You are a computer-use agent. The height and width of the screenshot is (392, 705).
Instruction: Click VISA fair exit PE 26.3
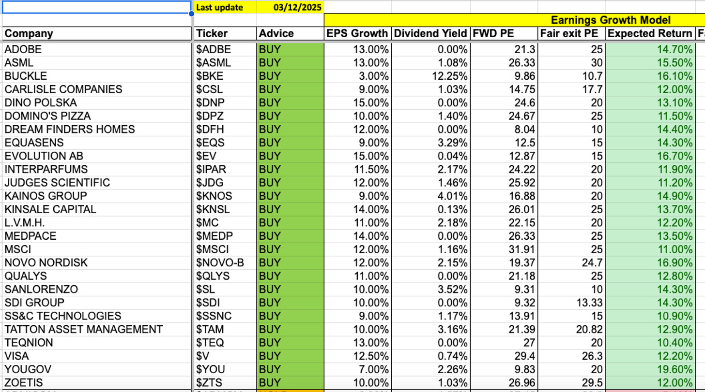[572, 356]
